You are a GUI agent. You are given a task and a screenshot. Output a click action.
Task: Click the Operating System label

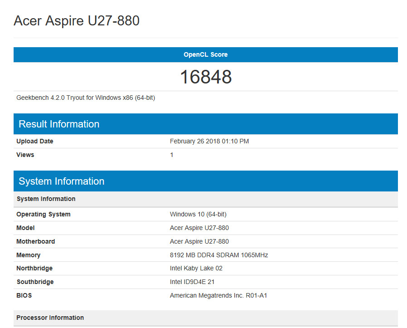(44, 215)
